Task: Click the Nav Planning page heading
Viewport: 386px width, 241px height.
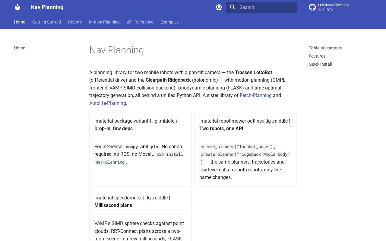Action: click(117, 50)
